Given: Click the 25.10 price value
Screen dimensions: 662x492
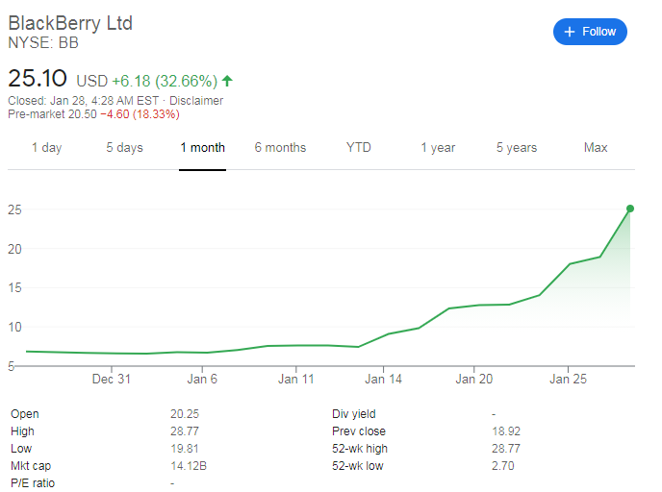Looking at the screenshot, I should [x=38, y=79].
